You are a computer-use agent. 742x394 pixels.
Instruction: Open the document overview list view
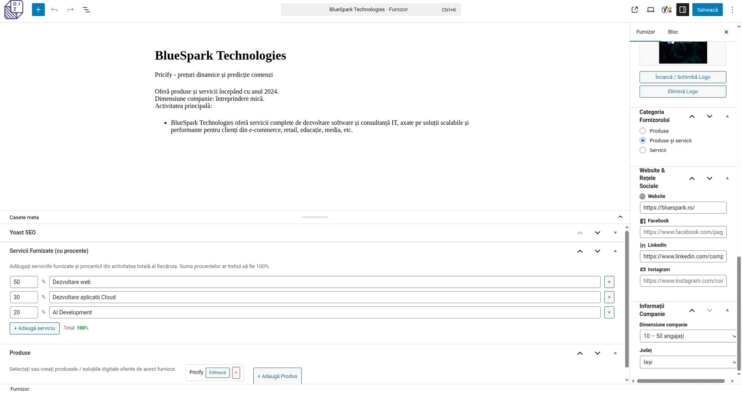coord(86,10)
